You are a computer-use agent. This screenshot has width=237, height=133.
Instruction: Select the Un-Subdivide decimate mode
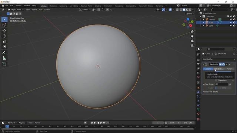pos(218,69)
